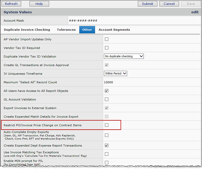Check Use Invoice Matching Tax Exceptions
Viewport: 202px width, 170px height.
106,154
